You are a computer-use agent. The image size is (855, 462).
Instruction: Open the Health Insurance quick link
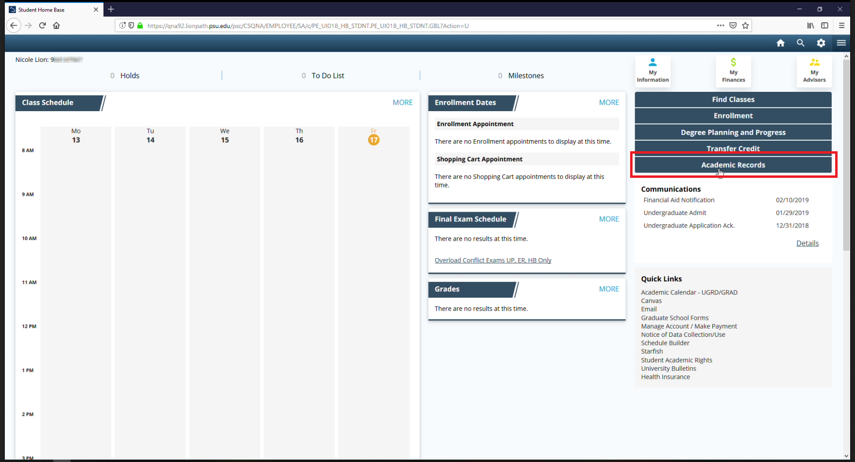pos(665,377)
